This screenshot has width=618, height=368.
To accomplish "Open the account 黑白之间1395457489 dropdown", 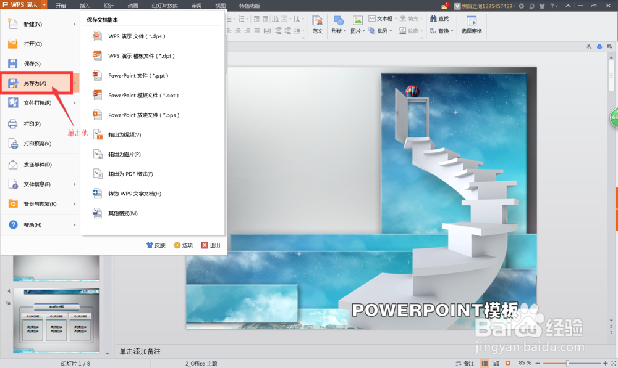I will pos(485,6).
